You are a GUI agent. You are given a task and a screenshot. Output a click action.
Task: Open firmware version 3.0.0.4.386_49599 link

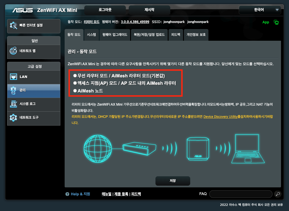(x=135, y=22)
